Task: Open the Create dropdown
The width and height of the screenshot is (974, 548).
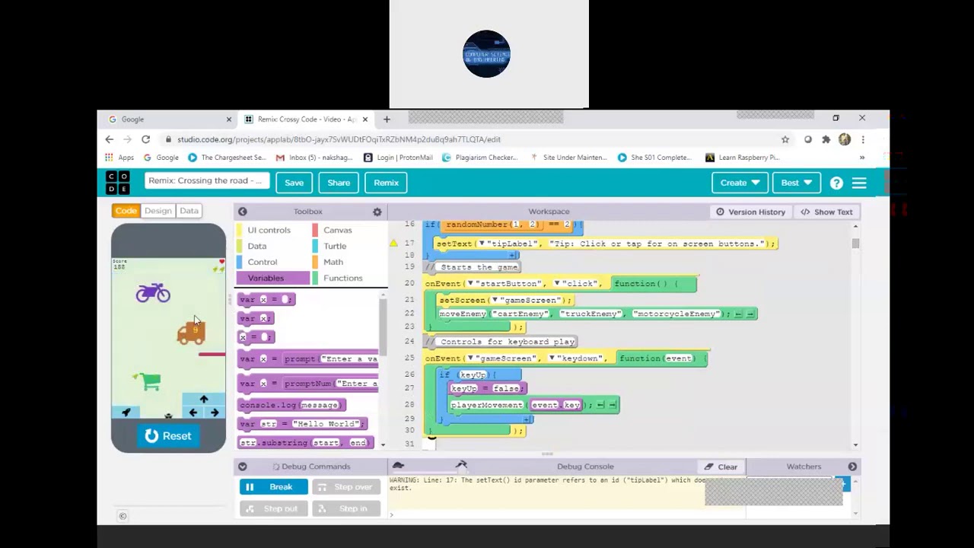Action: pyautogui.click(x=740, y=183)
